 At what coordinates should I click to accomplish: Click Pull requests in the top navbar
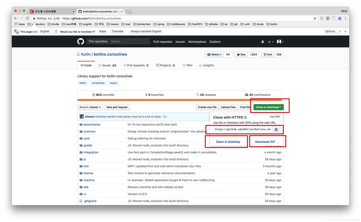(x=163, y=42)
